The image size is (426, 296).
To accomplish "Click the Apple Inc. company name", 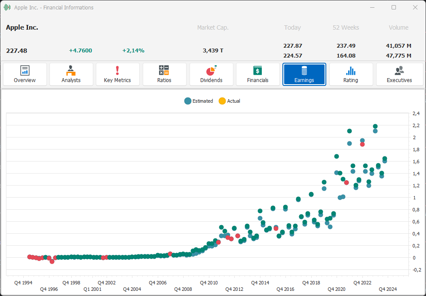I will point(22,27).
